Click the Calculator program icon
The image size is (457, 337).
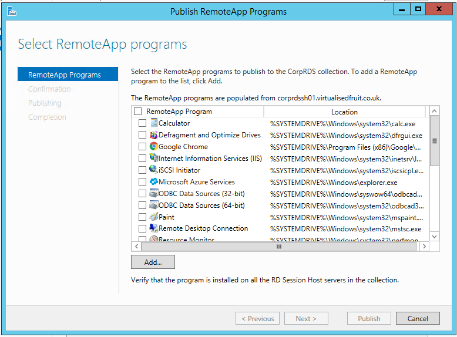[154, 123]
